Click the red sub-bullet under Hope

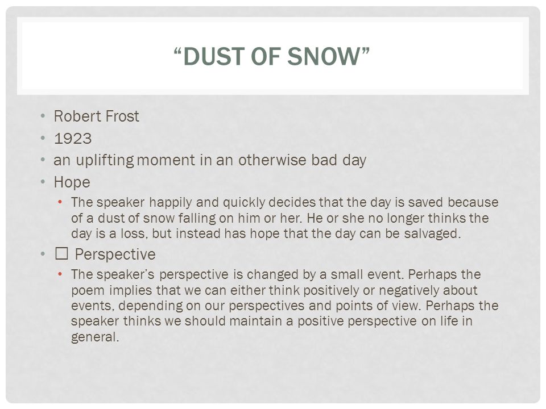pyautogui.click(x=60, y=202)
